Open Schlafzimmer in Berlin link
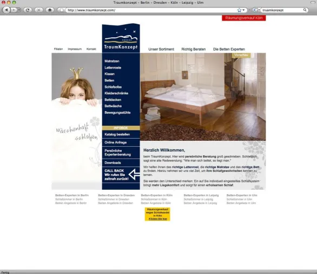This screenshot has height=274, width=317. tap(69, 199)
